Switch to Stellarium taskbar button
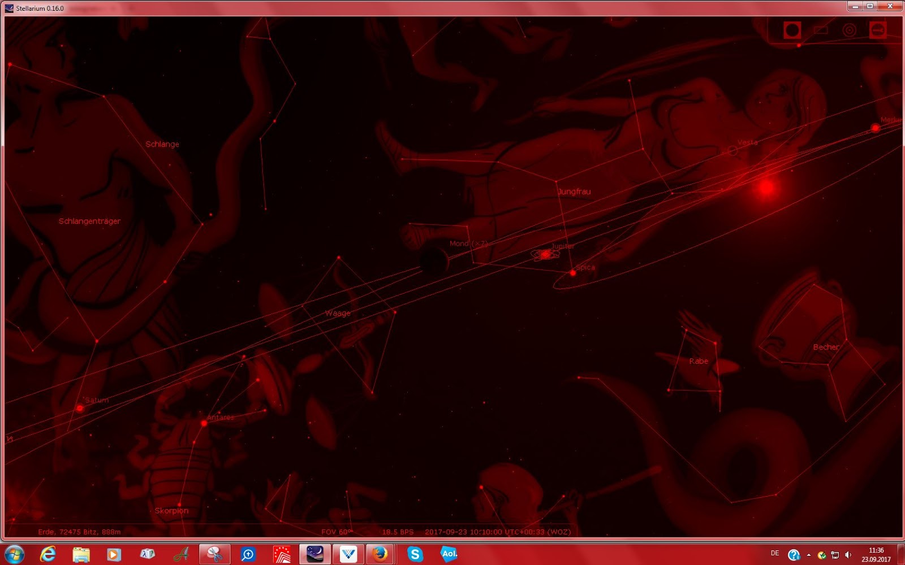 pos(314,554)
